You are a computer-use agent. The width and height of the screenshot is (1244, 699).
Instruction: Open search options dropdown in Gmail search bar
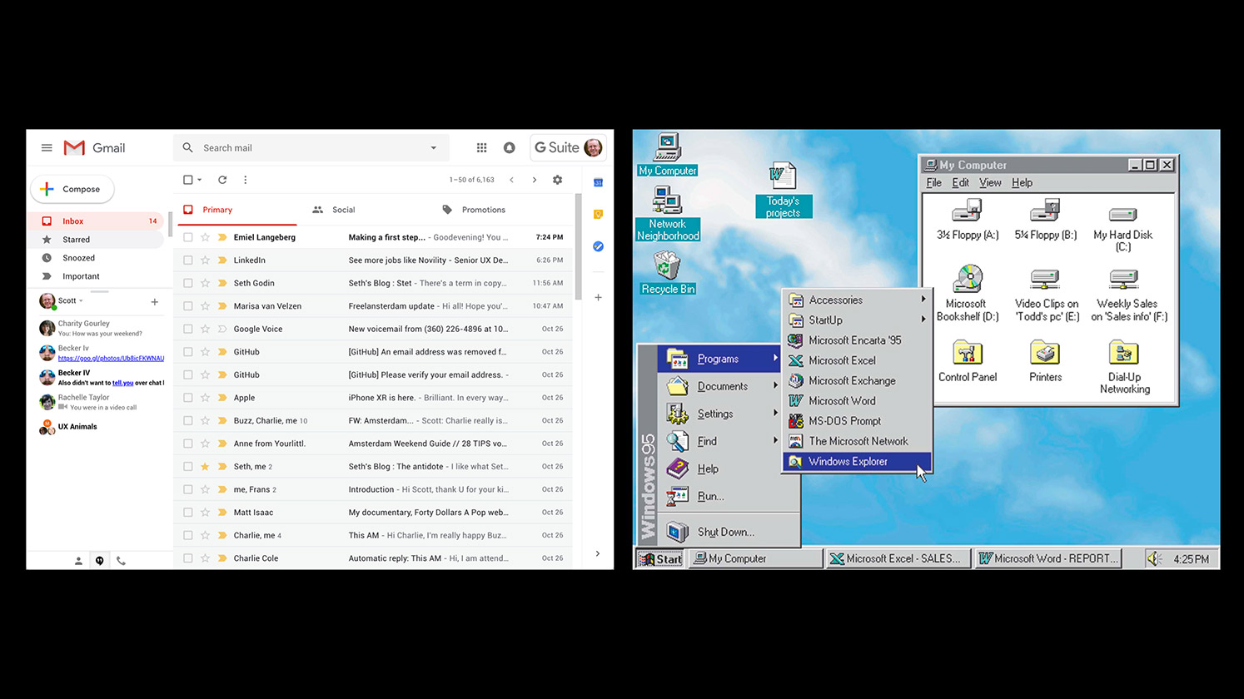click(433, 148)
